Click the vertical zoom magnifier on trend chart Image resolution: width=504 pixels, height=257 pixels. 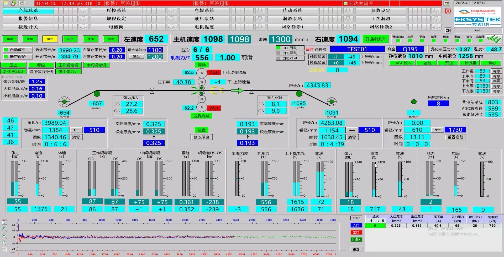[x=4, y=242]
